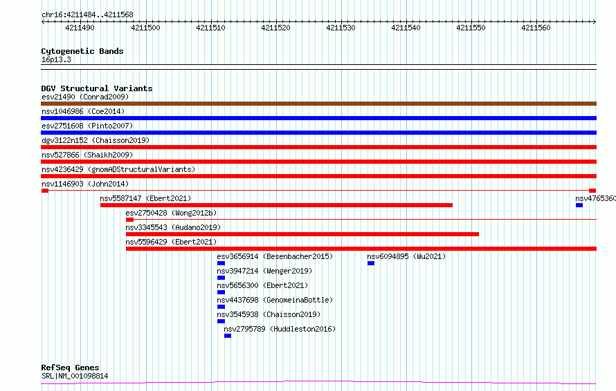Image resolution: width=616 pixels, height=391 pixels.
Task: Click the blue nsv1046986 variant bar
Action: point(318,118)
